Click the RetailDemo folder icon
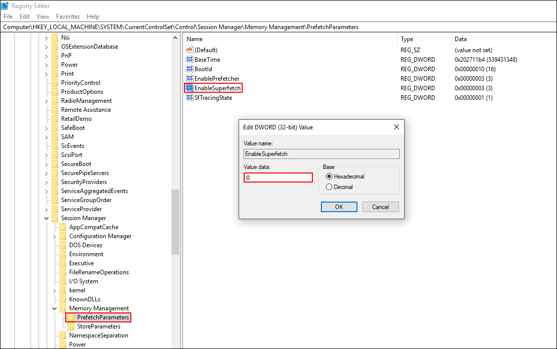 (55, 119)
